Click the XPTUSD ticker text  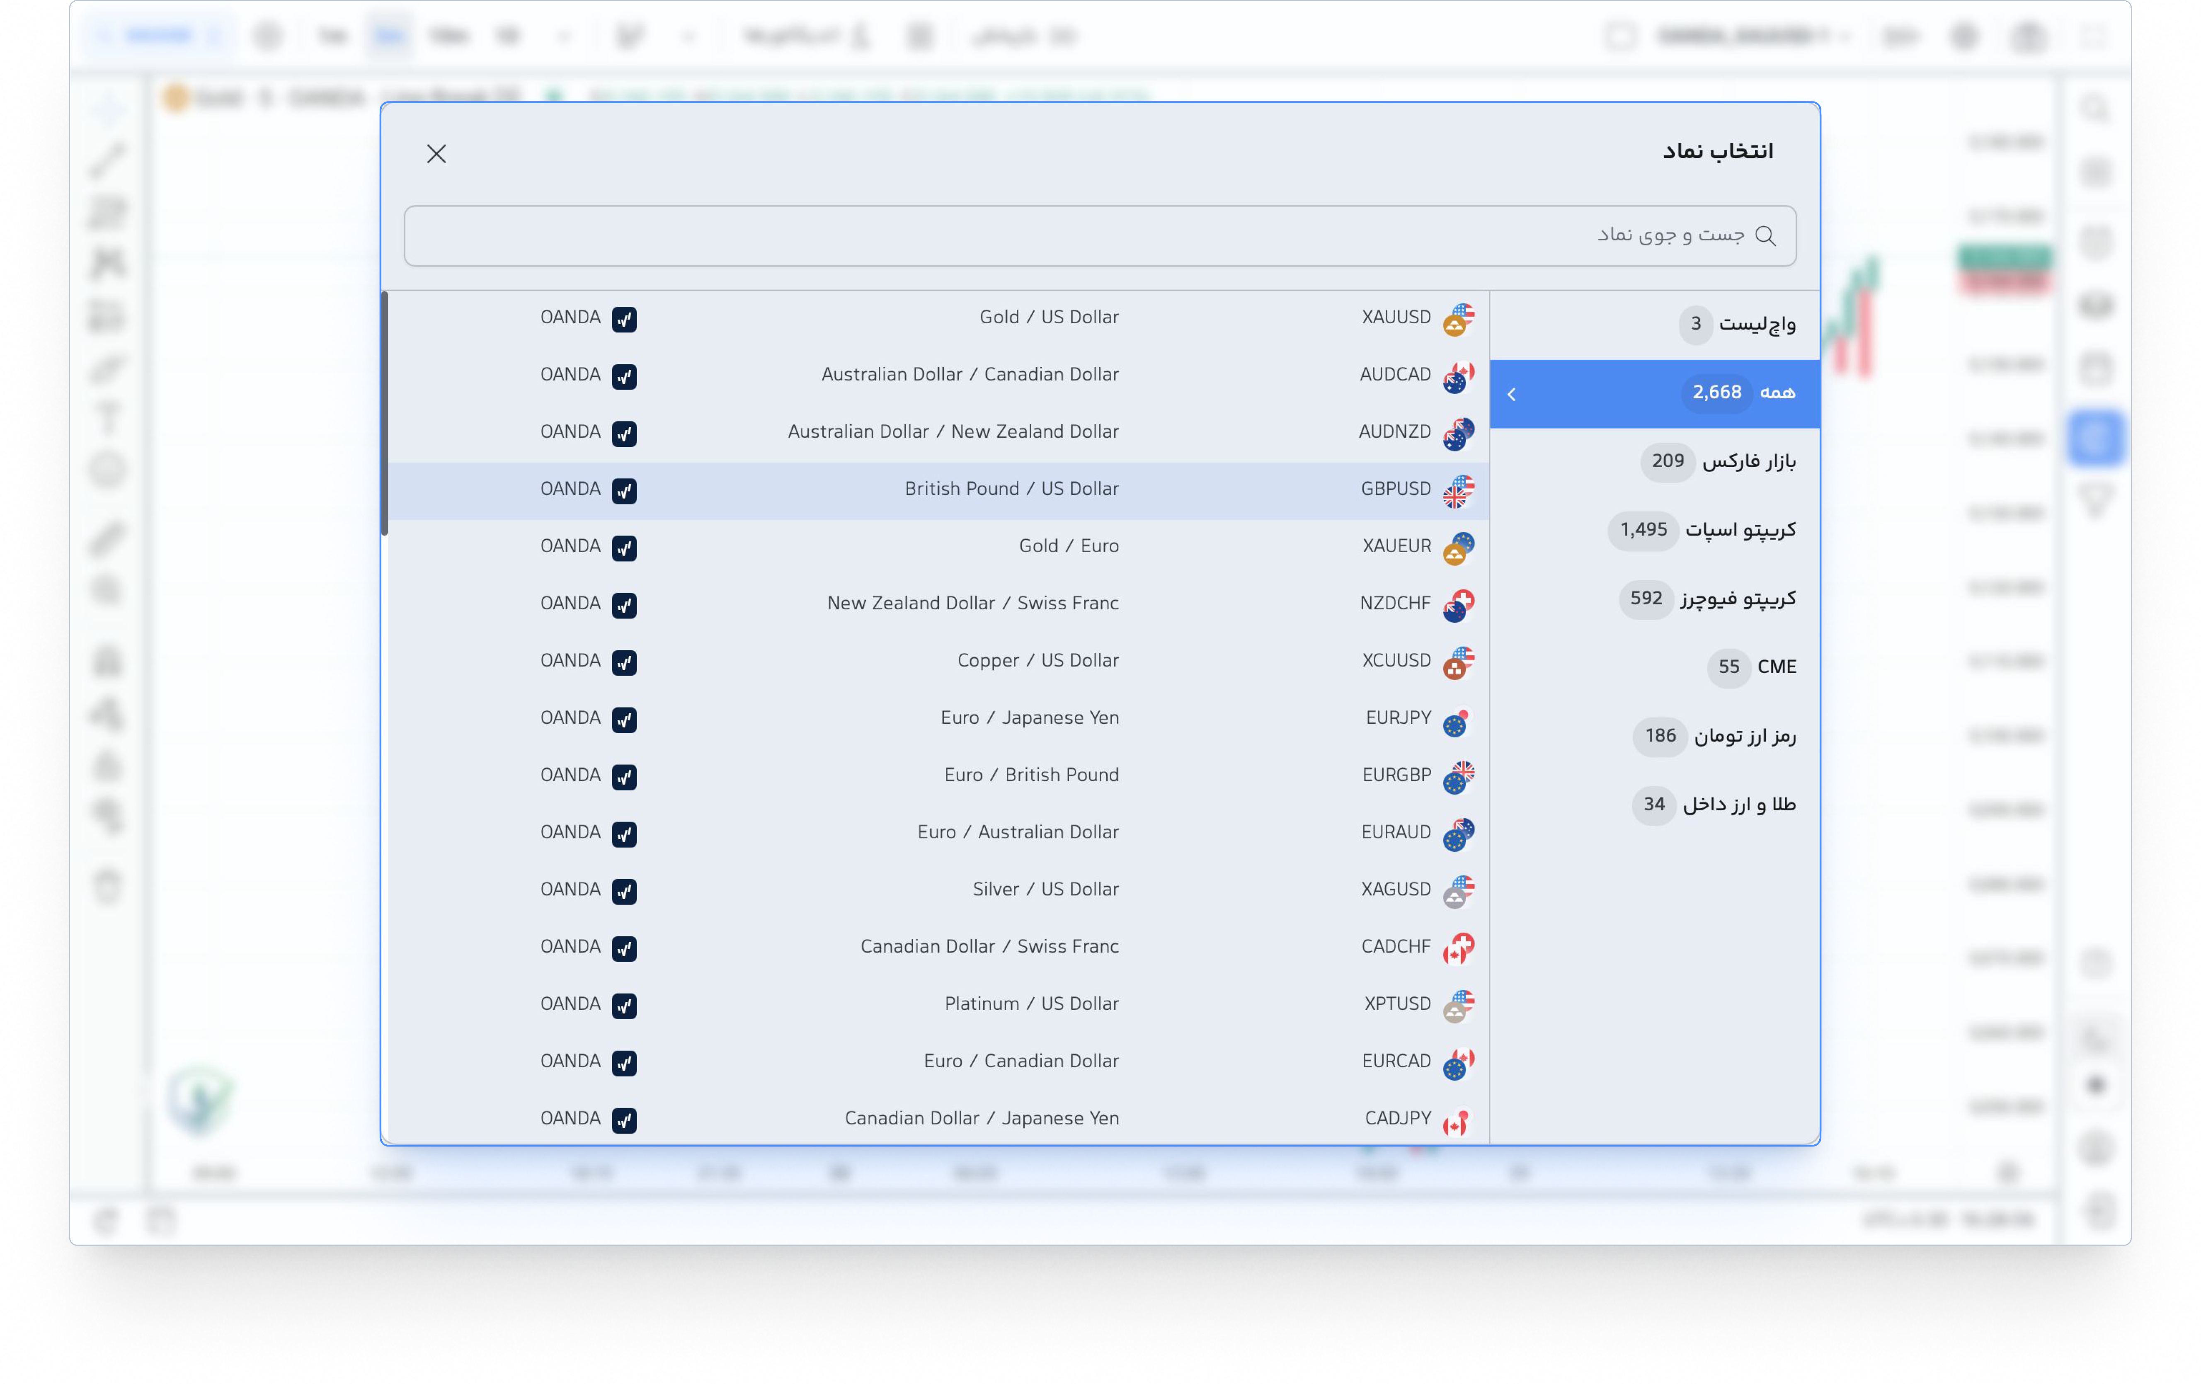pos(1398,1004)
